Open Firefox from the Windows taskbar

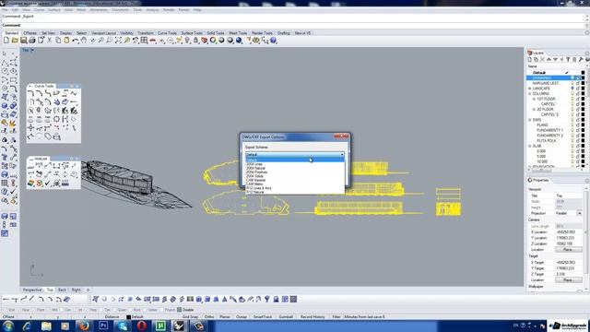[84, 326]
